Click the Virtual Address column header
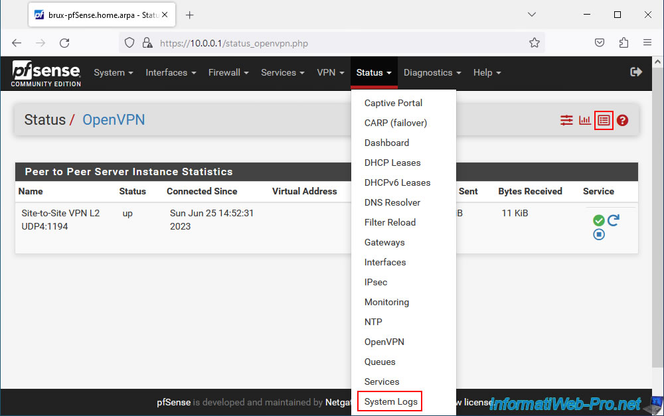664x416 pixels. [305, 191]
